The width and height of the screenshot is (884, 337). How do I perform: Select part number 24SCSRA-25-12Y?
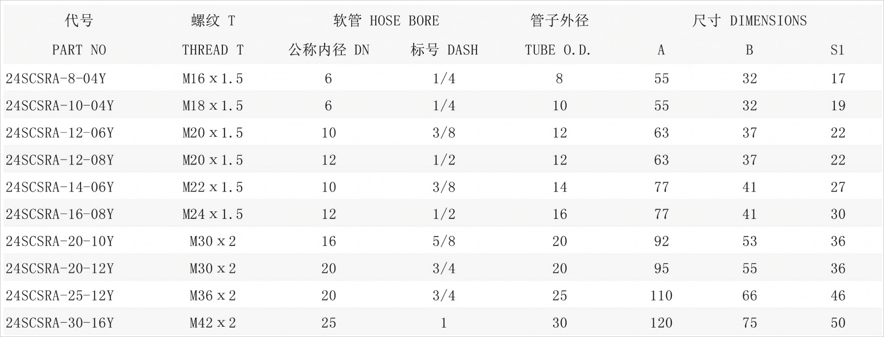pyautogui.click(x=59, y=296)
